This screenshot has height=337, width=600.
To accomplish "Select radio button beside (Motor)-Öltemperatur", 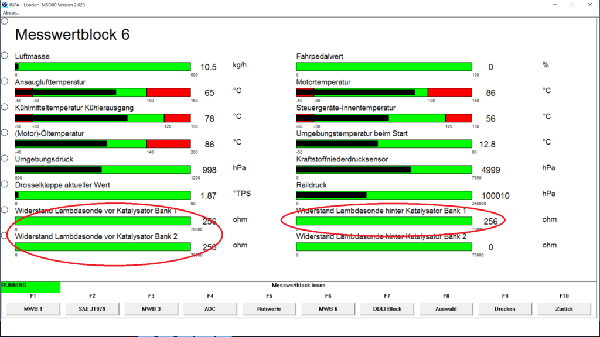I will [x=5, y=133].
